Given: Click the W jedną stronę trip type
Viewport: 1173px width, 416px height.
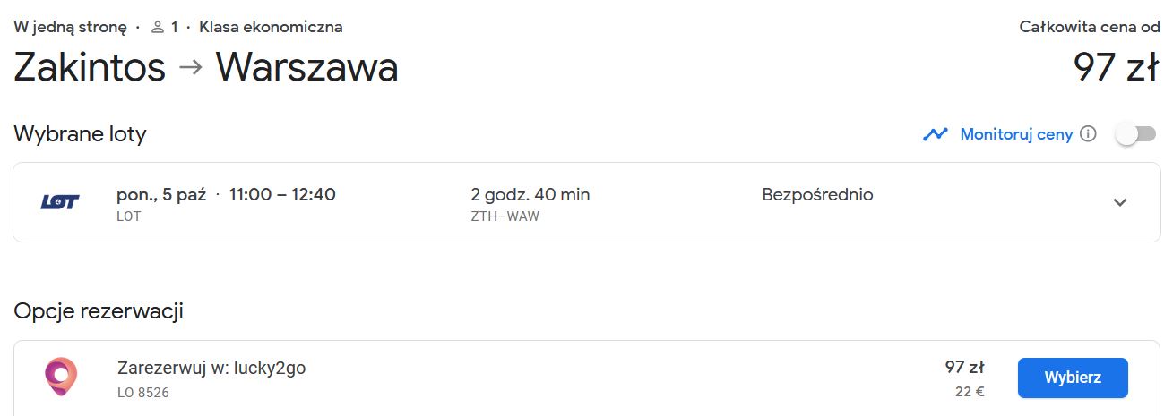Looking at the screenshot, I should coord(71,27).
